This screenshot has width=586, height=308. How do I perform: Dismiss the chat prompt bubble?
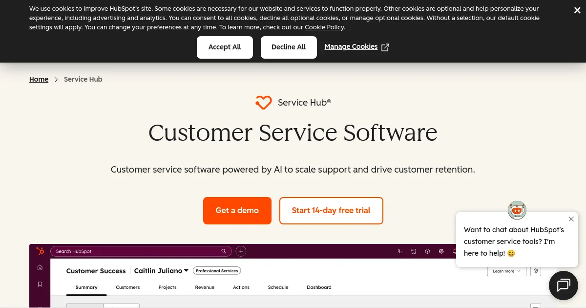click(571, 219)
